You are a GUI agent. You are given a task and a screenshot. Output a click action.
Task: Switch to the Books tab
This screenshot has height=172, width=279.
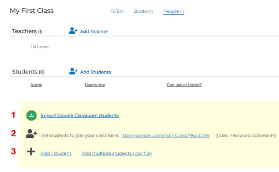point(143,11)
